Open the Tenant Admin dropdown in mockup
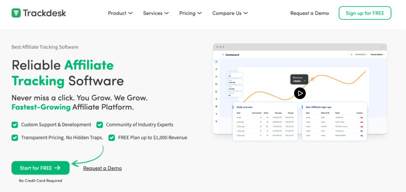Image resolution: width=406 pixels, height=192 pixels. 377,55
